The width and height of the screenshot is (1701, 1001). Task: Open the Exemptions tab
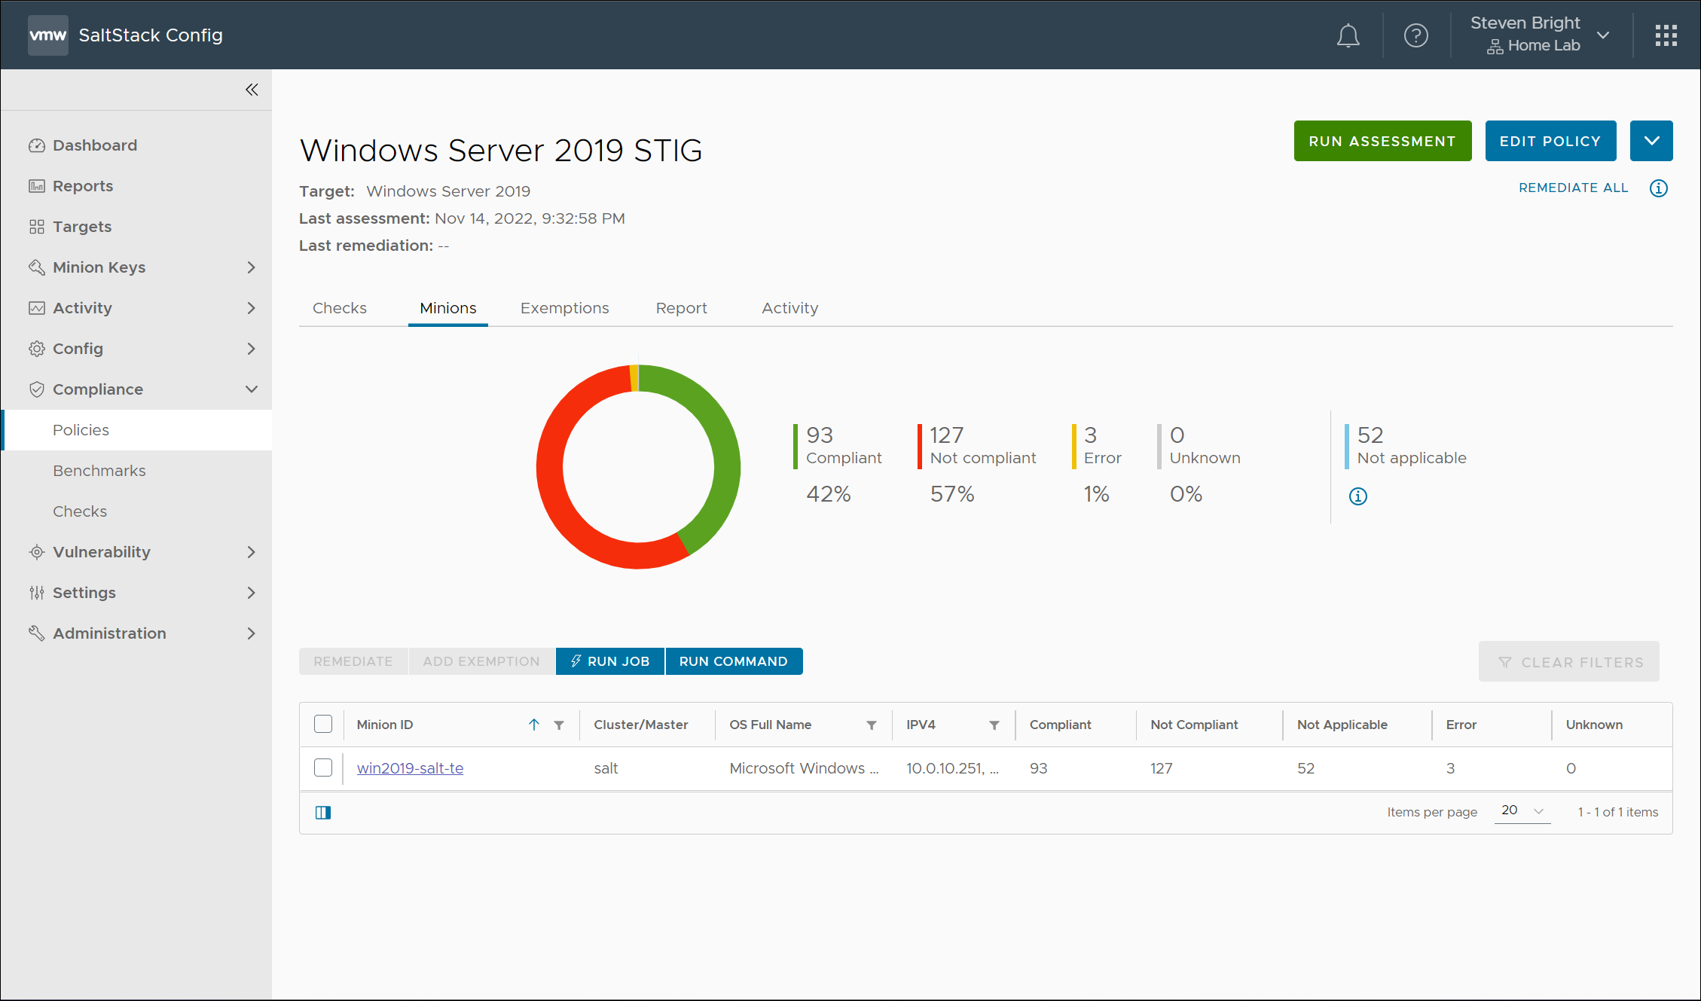tap(564, 308)
